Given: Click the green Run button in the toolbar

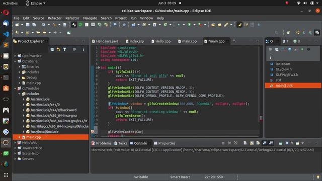Looking at the screenshot, I should click(189, 25).
